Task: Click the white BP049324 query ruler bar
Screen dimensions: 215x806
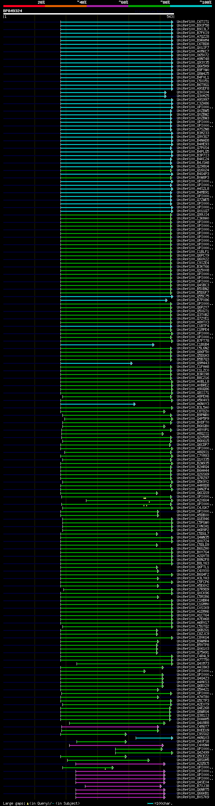Action: coord(88,14)
